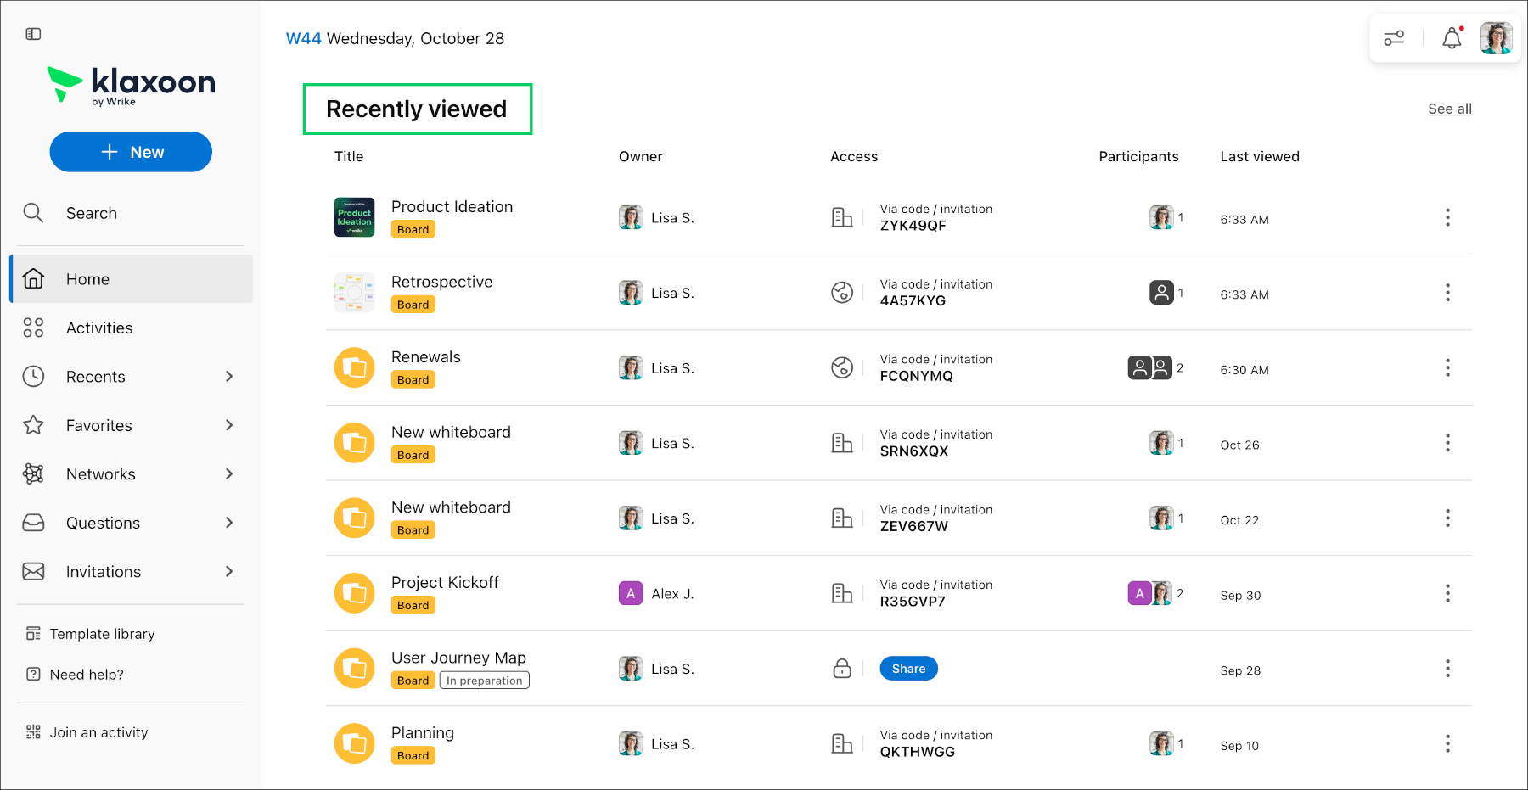Viewport: 1528px width, 790px height.
Task: Click the Planning board title
Action: point(423,733)
